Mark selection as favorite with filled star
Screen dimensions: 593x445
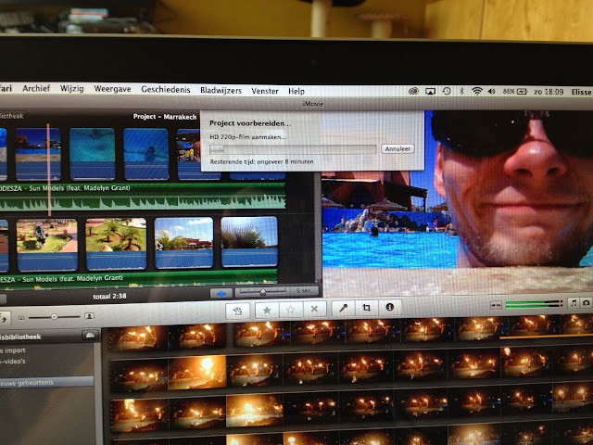[267, 310]
